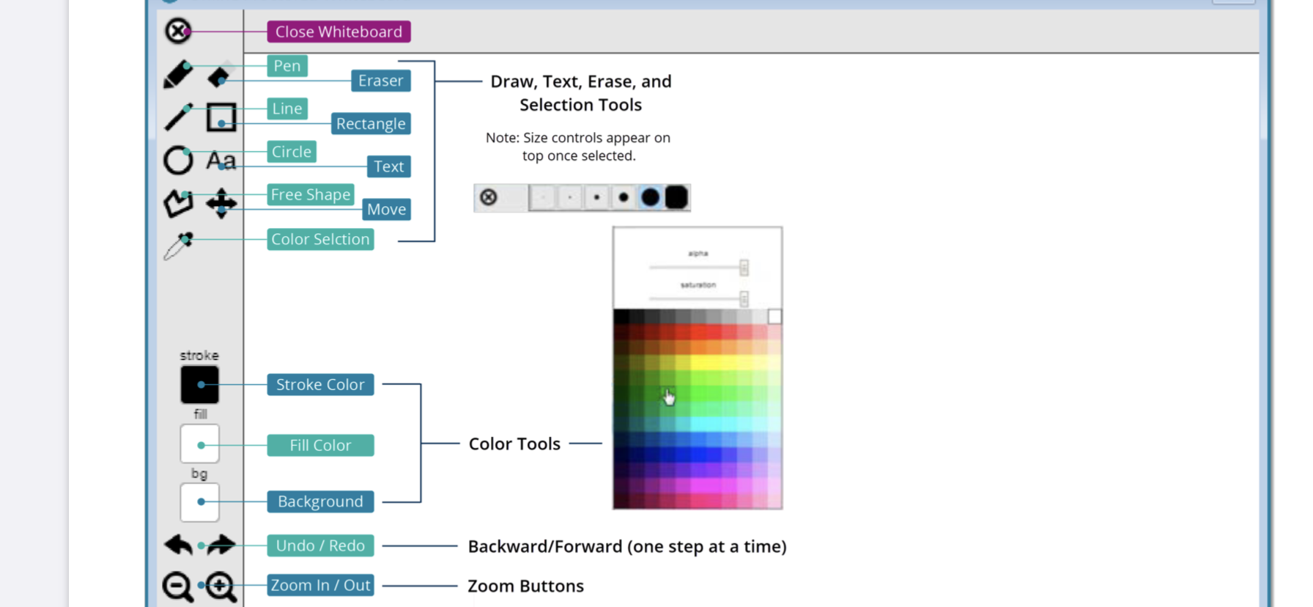Zoom in with the plus magnifier
This screenshot has width=1313, height=607.
pos(221,586)
